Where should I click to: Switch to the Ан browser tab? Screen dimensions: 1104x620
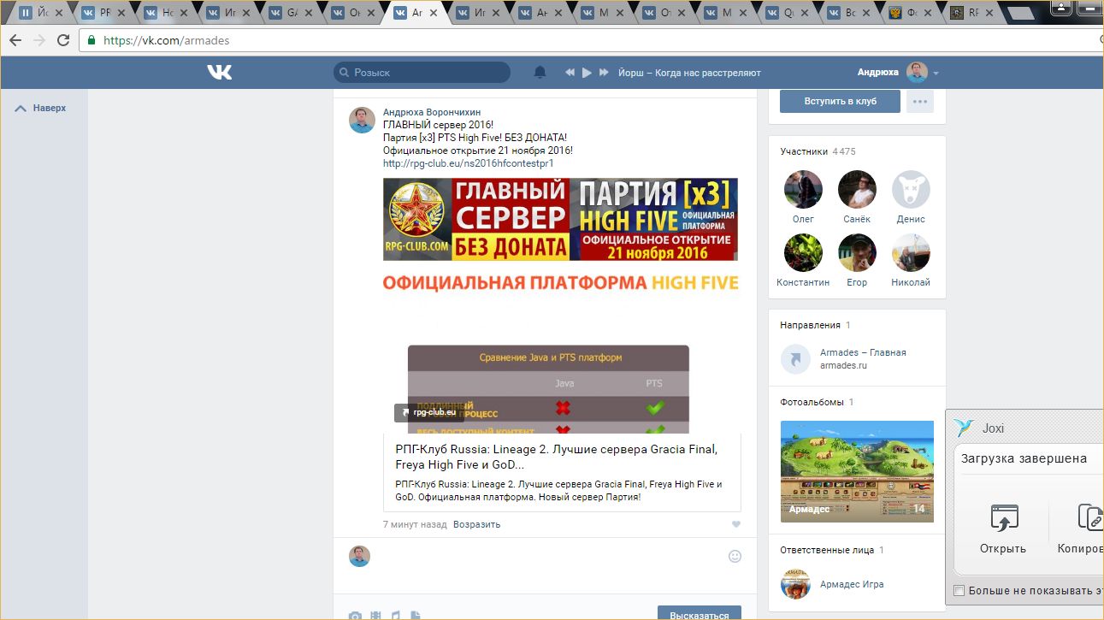click(538, 13)
